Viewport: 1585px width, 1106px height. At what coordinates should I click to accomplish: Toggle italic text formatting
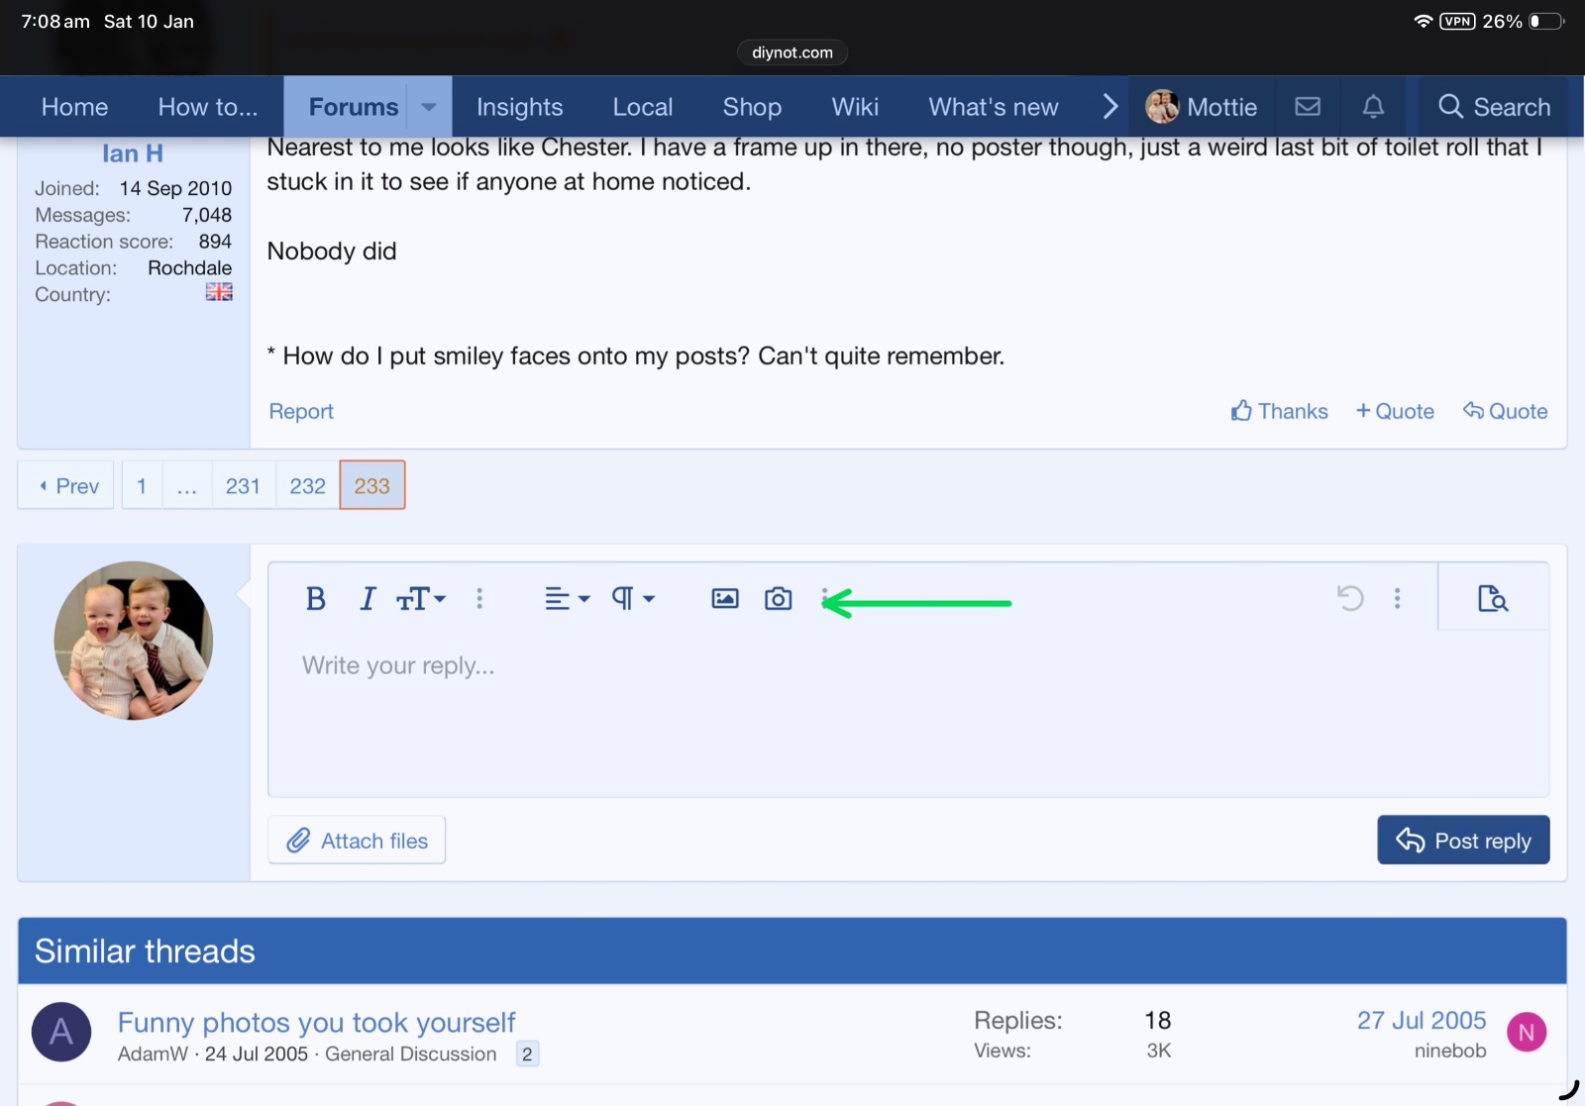(368, 599)
